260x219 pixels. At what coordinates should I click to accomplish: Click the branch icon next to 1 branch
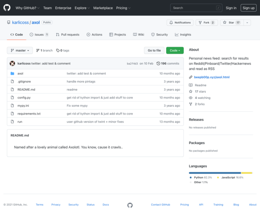click(38, 50)
